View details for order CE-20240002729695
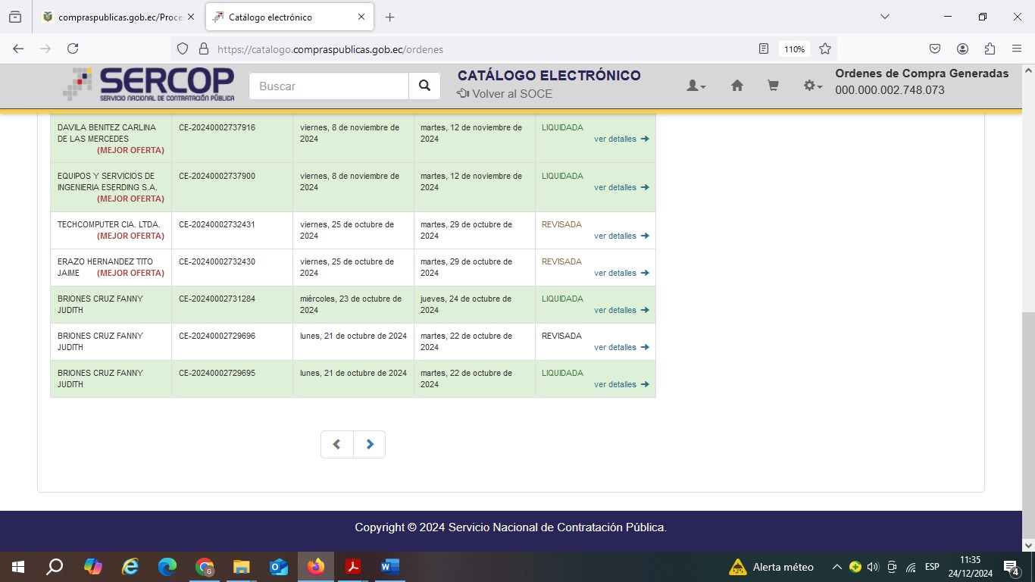The image size is (1035, 582). (621, 384)
